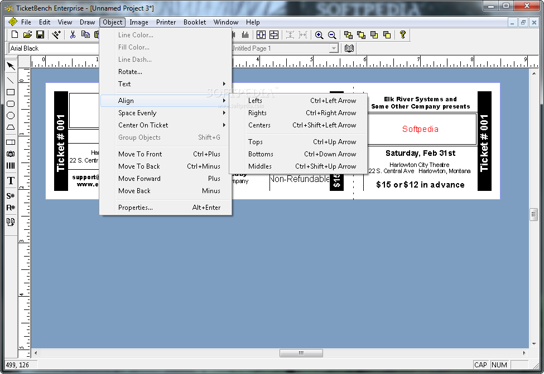Save the project with the floppy disk icon
Screen dimensions: 544x374
point(40,35)
